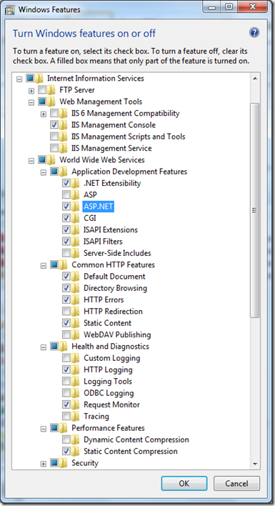Uncheck Static Content checkbox
275x506 pixels.
(66, 323)
